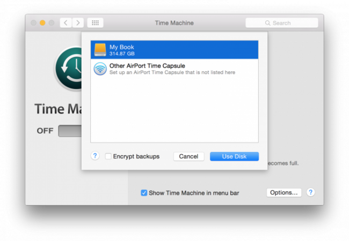Open the Show All preferences grid
349x241 pixels.
click(95, 23)
